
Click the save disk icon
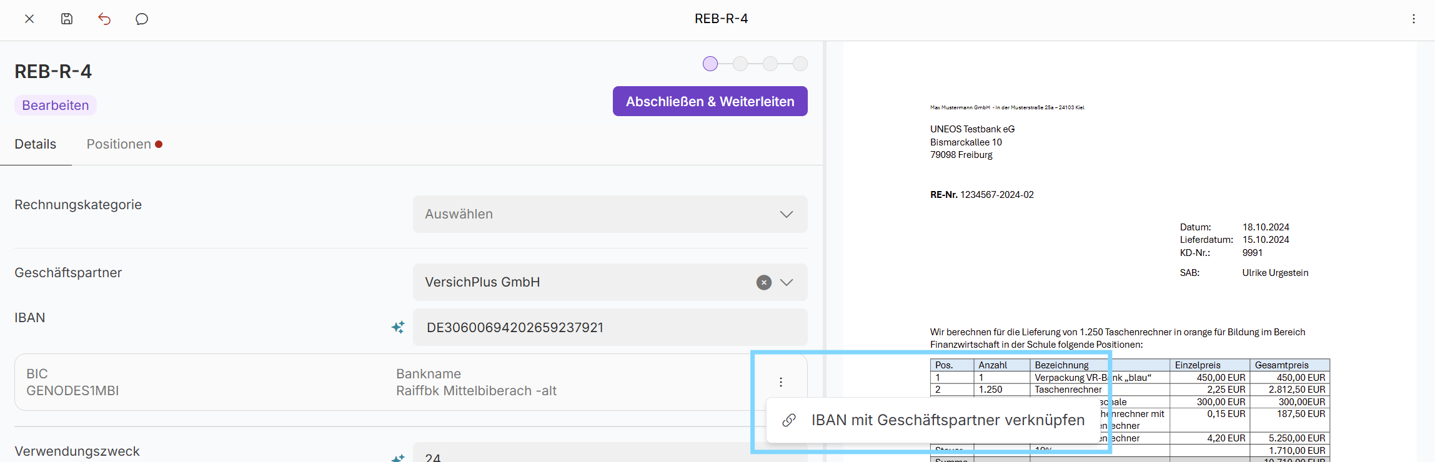point(67,19)
